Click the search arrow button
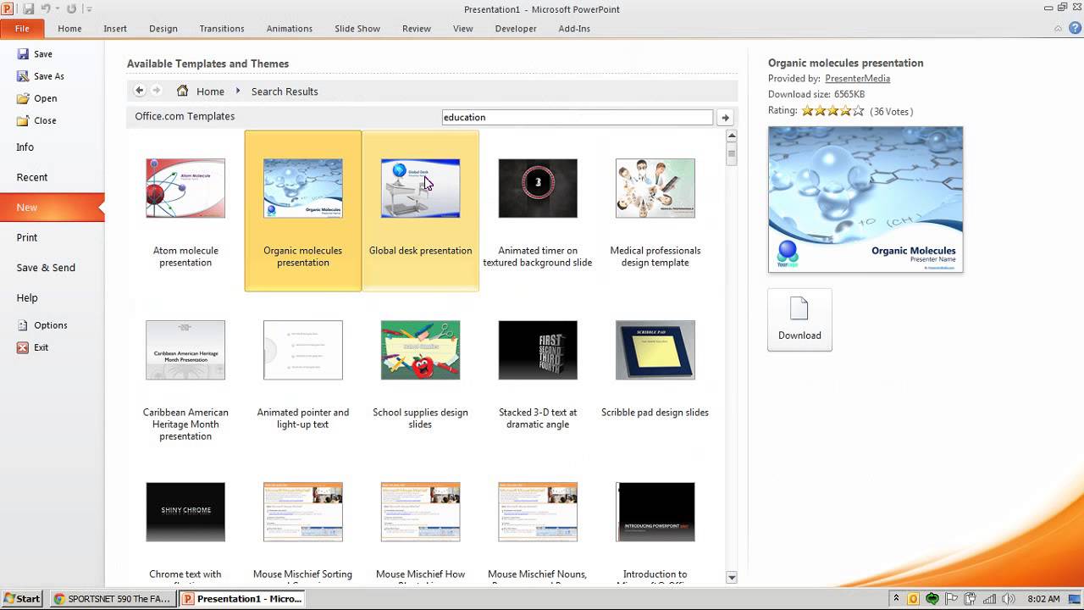 pyautogui.click(x=725, y=118)
